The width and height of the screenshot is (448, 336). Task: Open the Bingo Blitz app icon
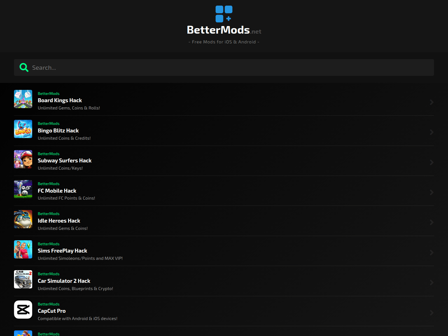tap(23, 129)
